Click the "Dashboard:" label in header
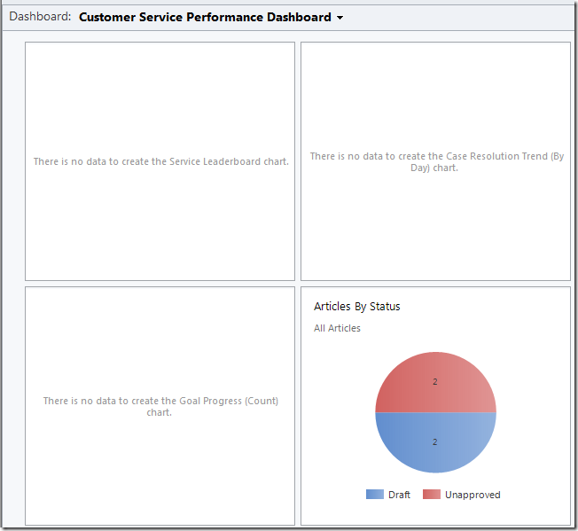Image resolution: width=578 pixels, height=531 pixels. tap(40, 17)
